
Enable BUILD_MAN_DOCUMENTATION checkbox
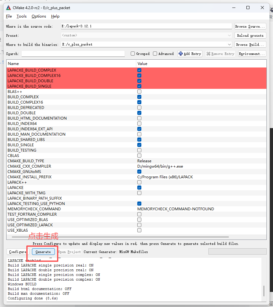[x=139, y=134]
